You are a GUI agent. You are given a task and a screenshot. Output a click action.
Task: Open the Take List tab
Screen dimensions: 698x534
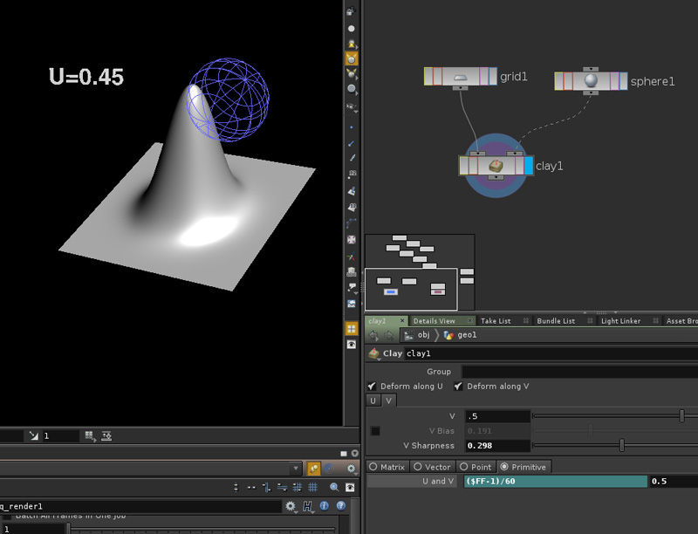(x=496, y=321)
